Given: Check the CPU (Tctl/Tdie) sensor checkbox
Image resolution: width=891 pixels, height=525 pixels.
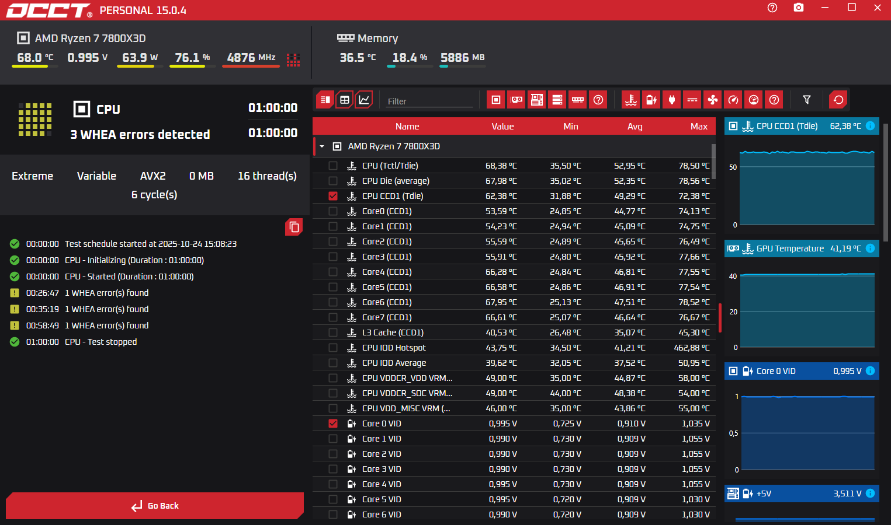Looking at the screenshot, I should pos(333,166).
